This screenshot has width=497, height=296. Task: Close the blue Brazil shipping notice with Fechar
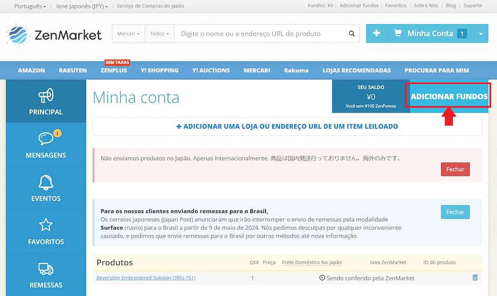pyautogui.click(x=455, y=212)
